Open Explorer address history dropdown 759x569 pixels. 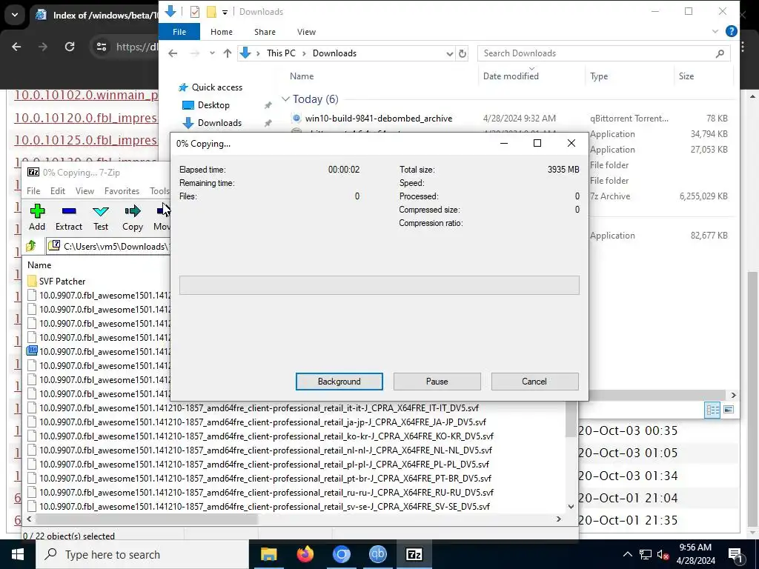click(449, 53)
